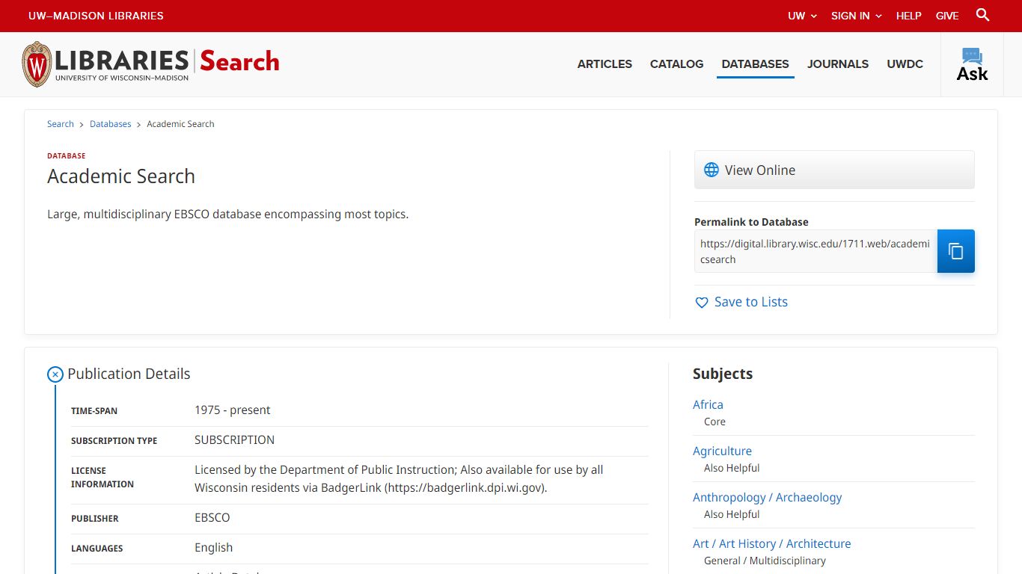Switch to the CATALOG tab
The image size is (1022, 574).
(x=676, y=64)
